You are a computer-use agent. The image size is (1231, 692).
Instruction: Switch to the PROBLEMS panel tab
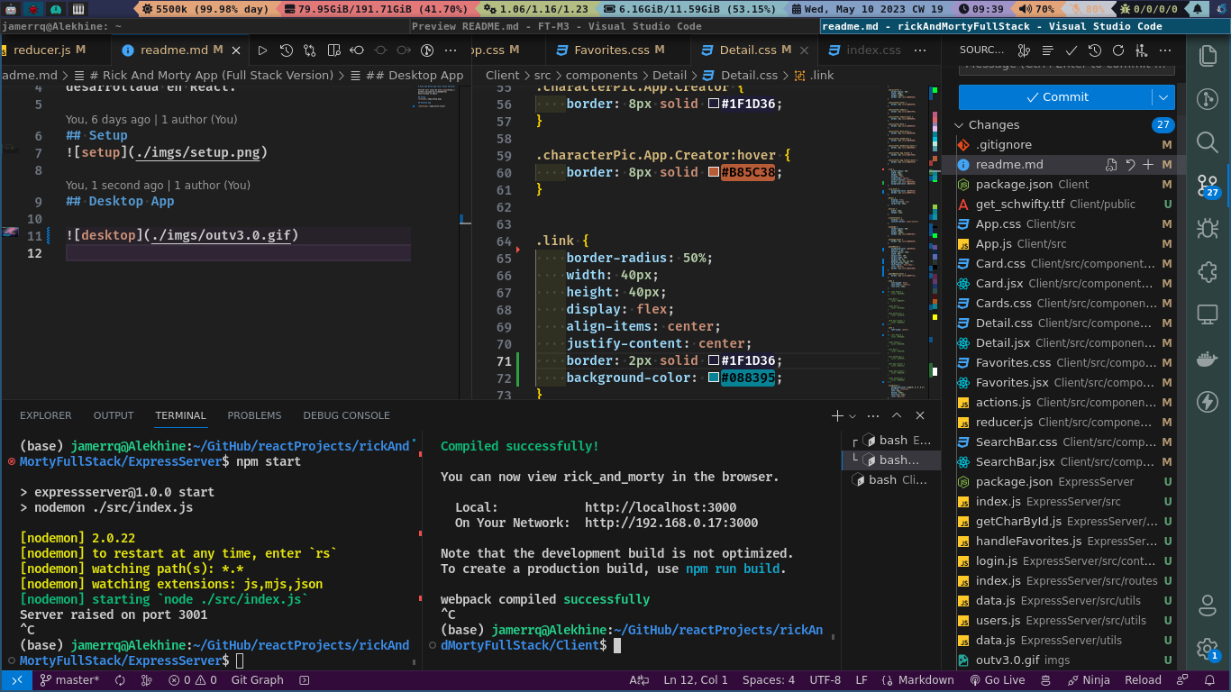tap(254, 415)
